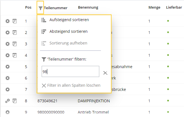
Task: Click the Pos column header
Action: pos(28,8)
